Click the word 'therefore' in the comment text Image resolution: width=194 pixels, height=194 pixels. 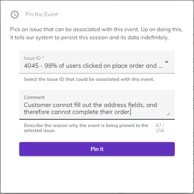click(x=37, y=112)
